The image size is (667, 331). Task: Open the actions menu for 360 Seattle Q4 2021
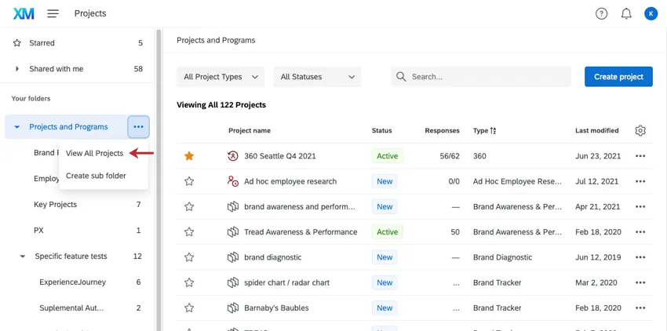[640, 156]
